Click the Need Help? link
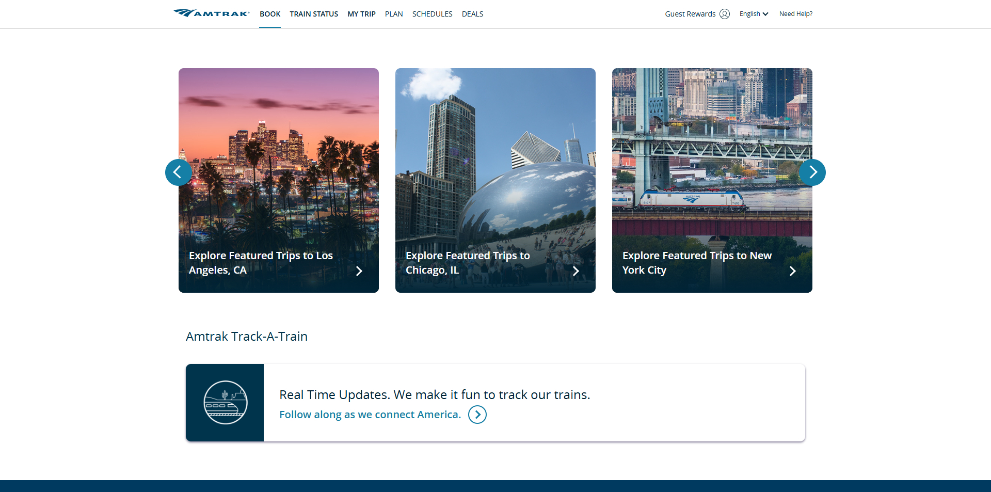 click(795, 14)
